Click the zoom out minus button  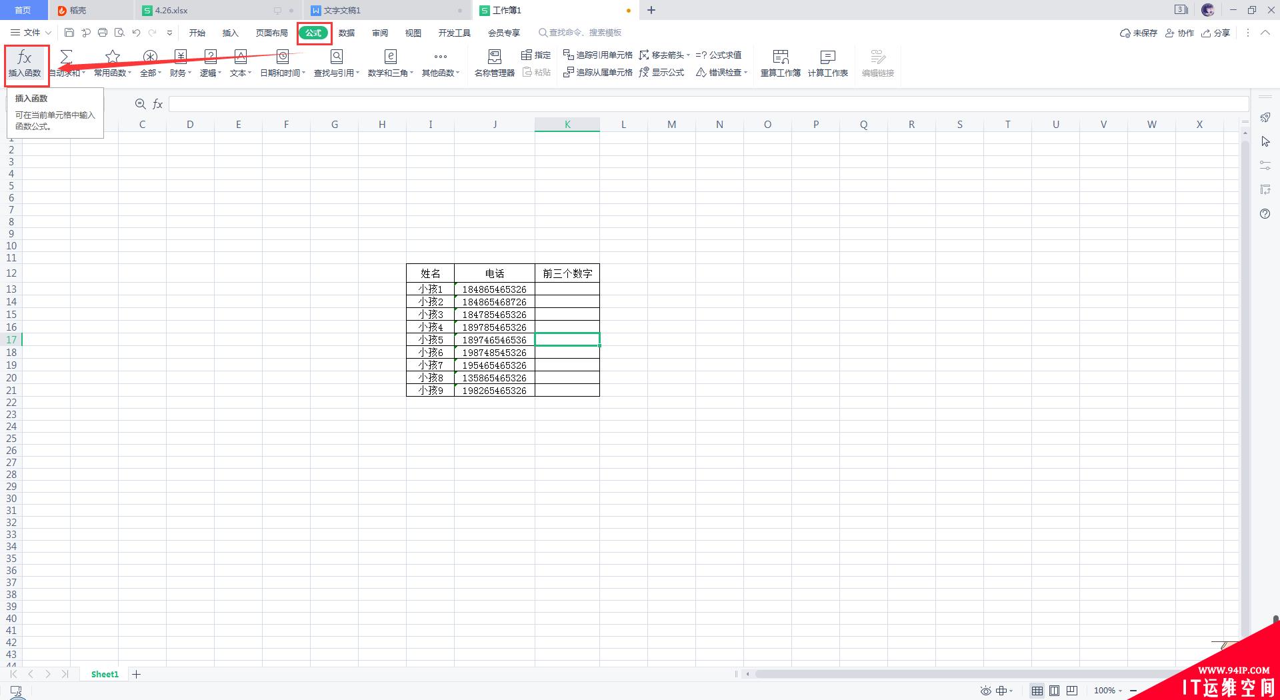(x=1133, y=691)
